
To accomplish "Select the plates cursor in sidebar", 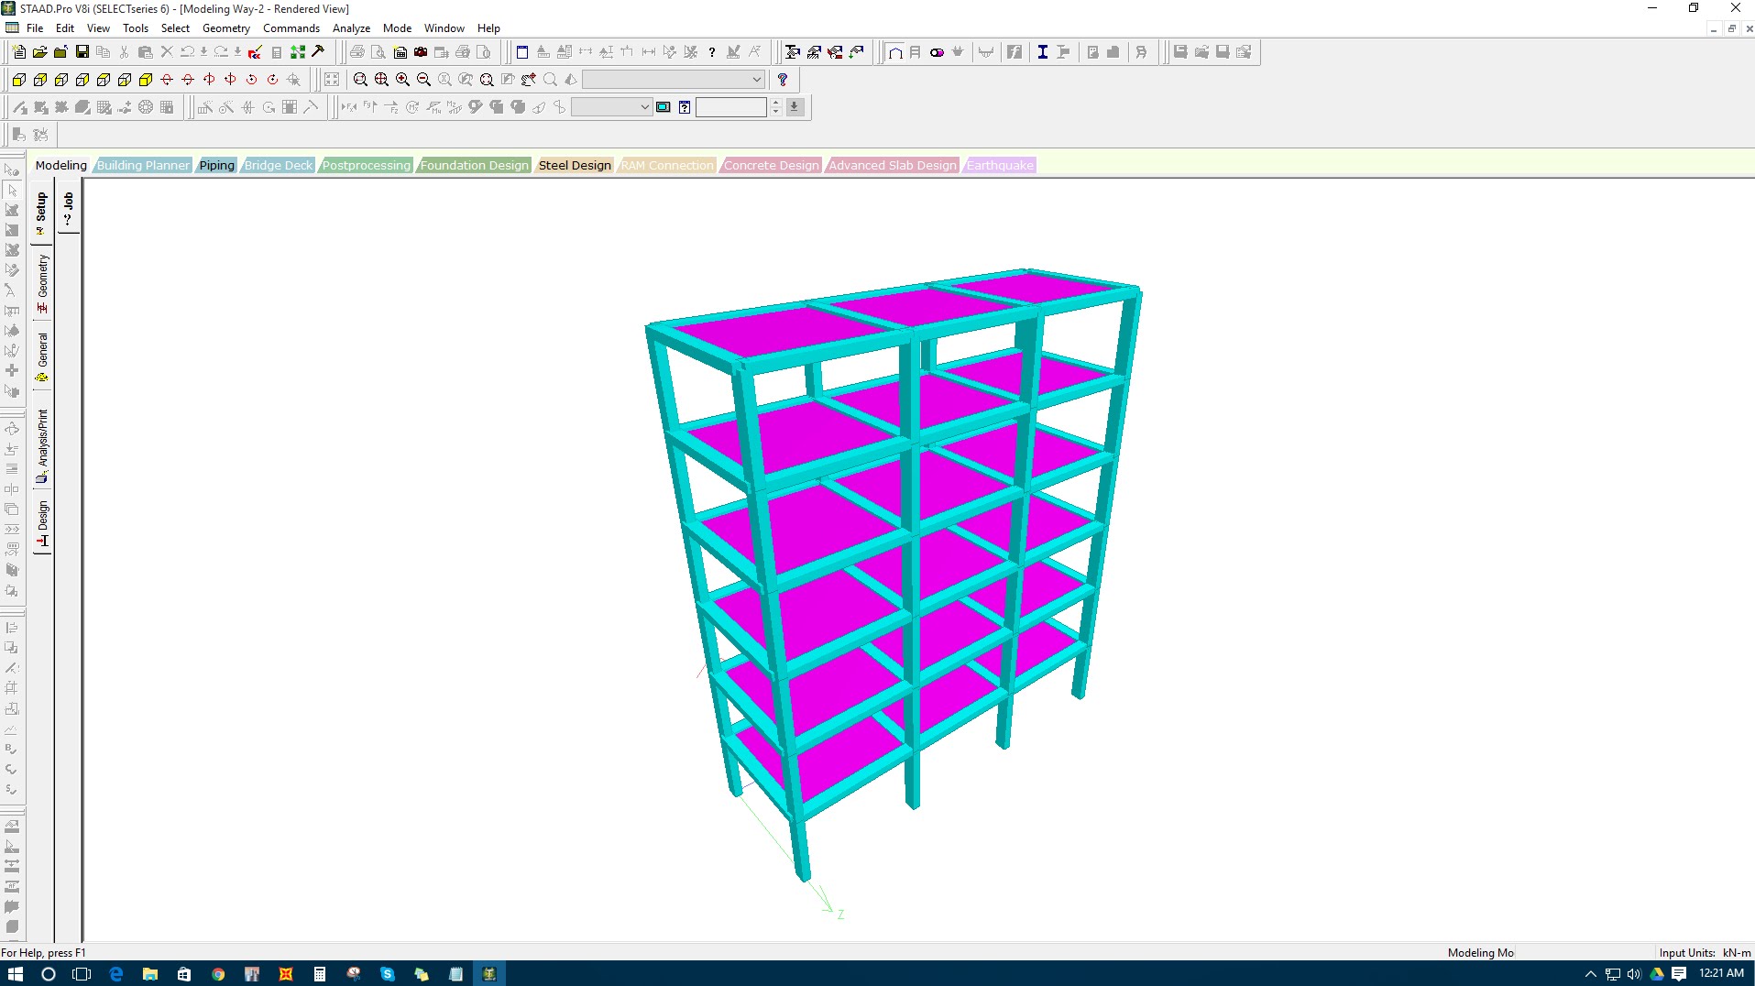I will click(x=12, y=210).
